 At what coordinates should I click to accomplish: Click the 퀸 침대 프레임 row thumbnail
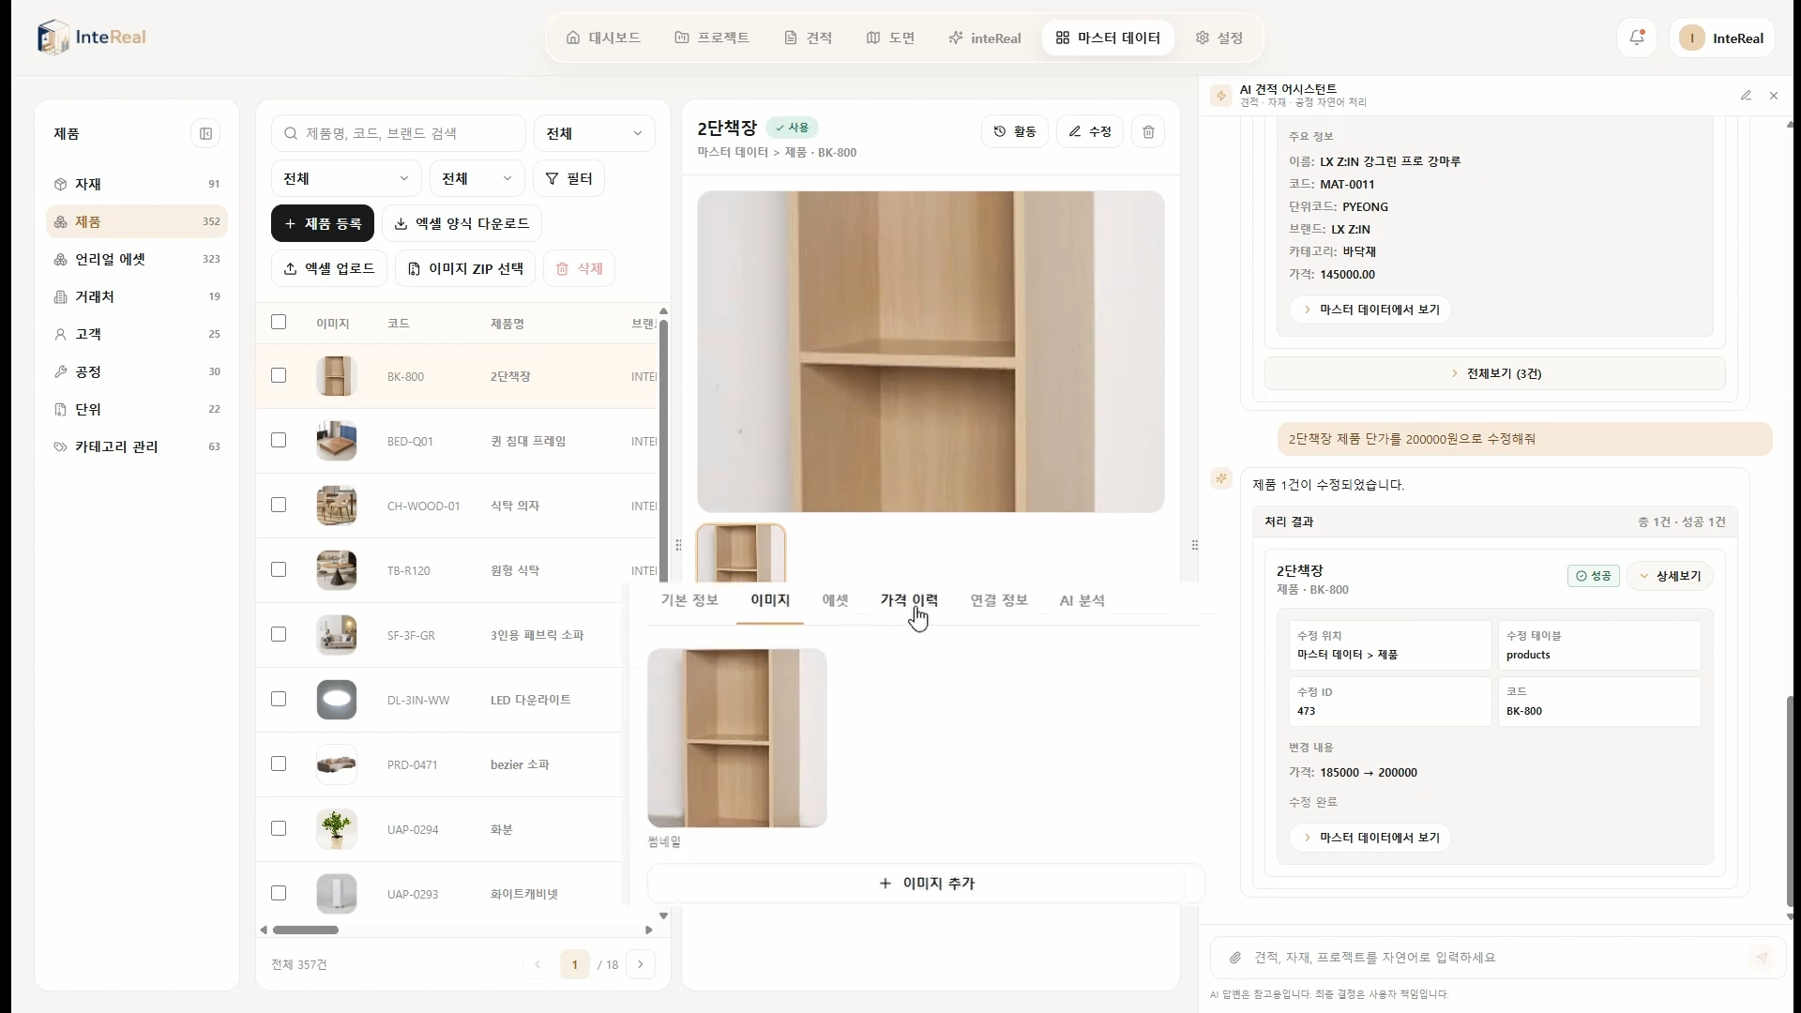(x=336, y=441)
